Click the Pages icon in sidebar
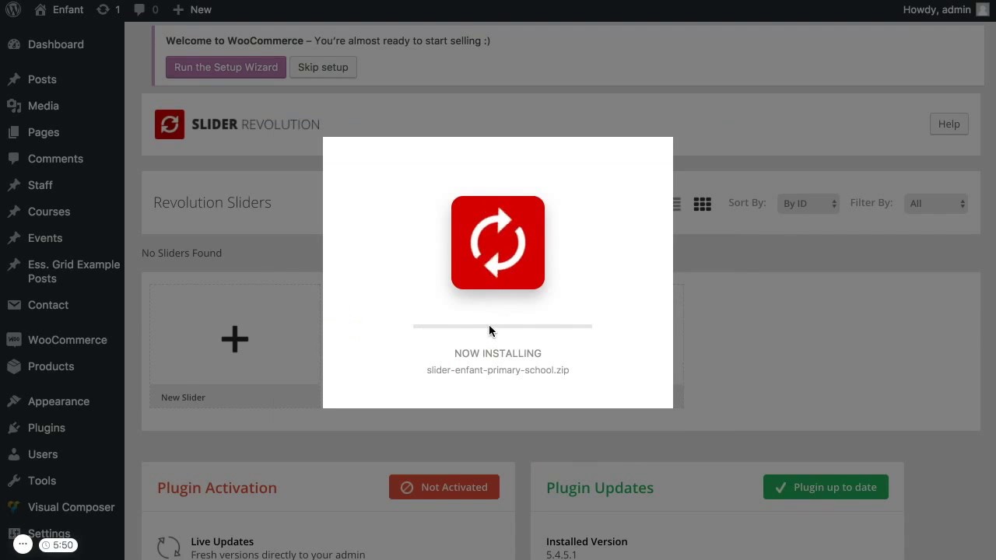996x560 pixels. coord(13,132)
